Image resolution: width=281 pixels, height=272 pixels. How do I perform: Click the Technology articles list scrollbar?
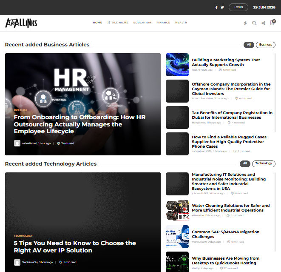point(275,212)
